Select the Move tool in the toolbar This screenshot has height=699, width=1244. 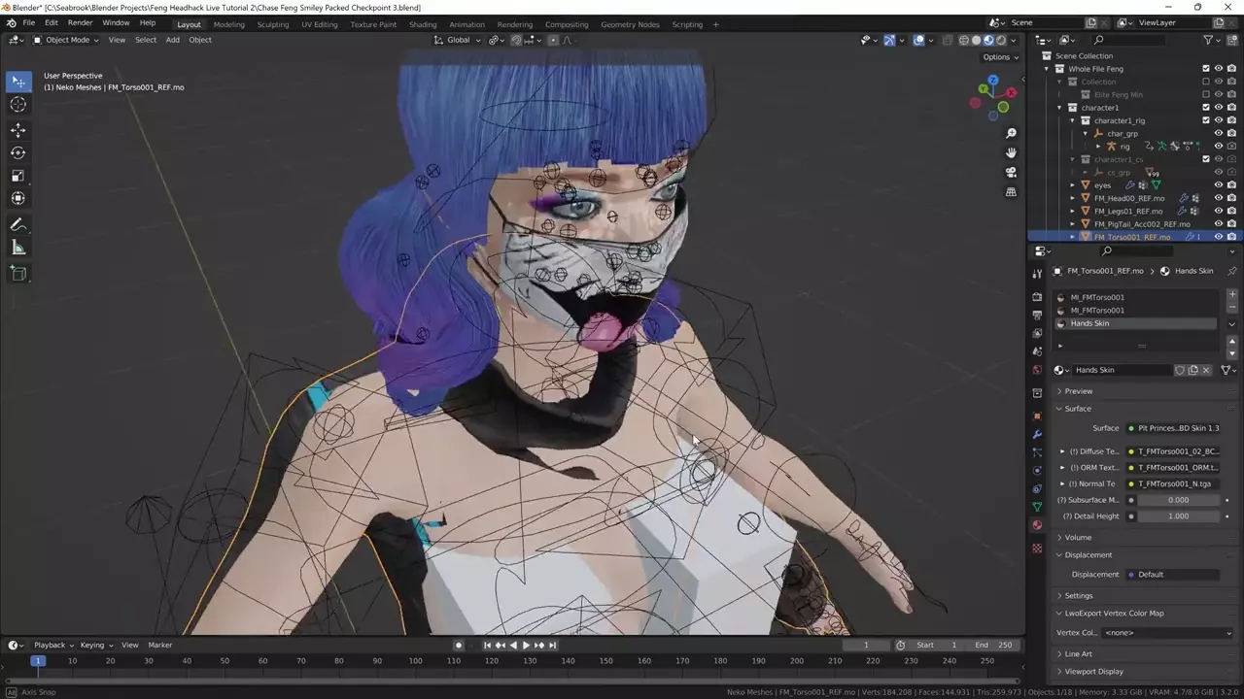(x=18, y=130)
